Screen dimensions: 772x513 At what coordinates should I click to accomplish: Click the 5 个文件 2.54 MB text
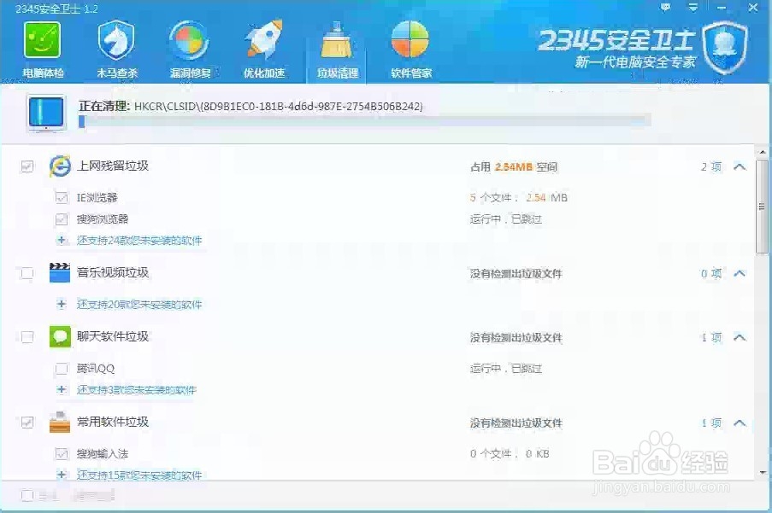click(518, 197)
